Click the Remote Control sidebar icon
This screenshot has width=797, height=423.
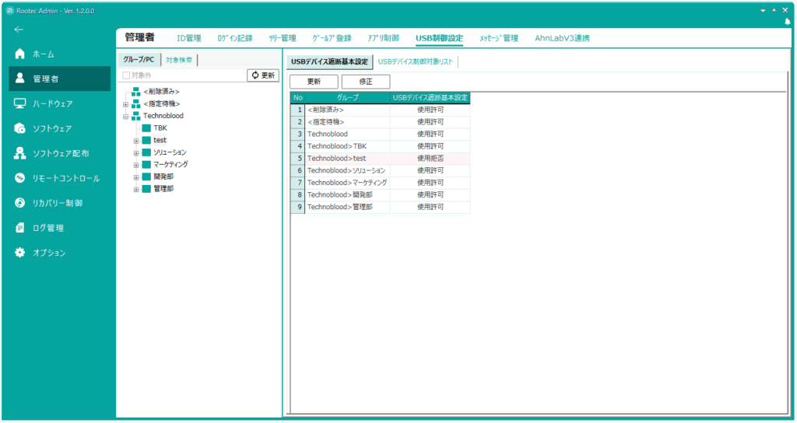[20, 178]
